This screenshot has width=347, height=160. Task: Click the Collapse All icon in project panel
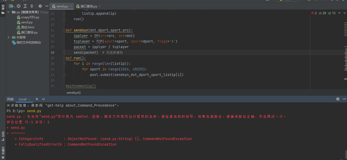[32, 6]
